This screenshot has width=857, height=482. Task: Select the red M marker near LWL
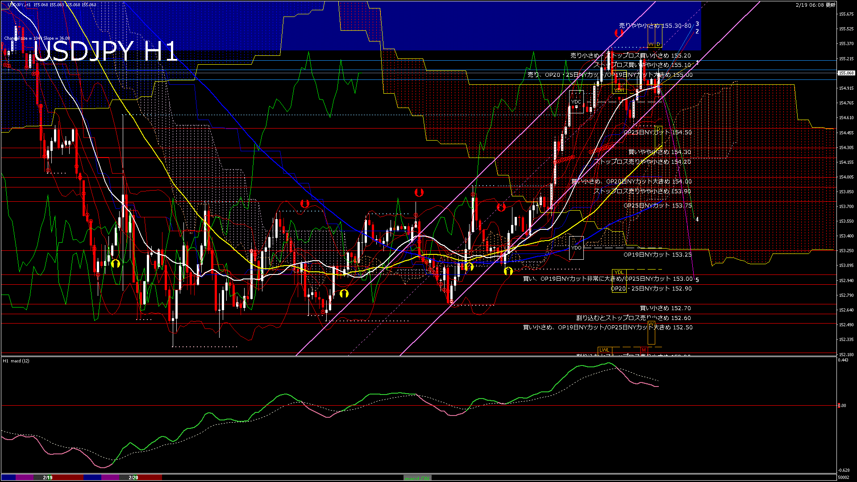click(x=644, y=350)
